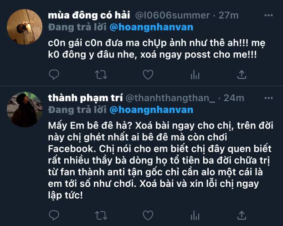Like thành phạm trí's tweet
This screenshot has height=226, width=283.
[148, 215]
